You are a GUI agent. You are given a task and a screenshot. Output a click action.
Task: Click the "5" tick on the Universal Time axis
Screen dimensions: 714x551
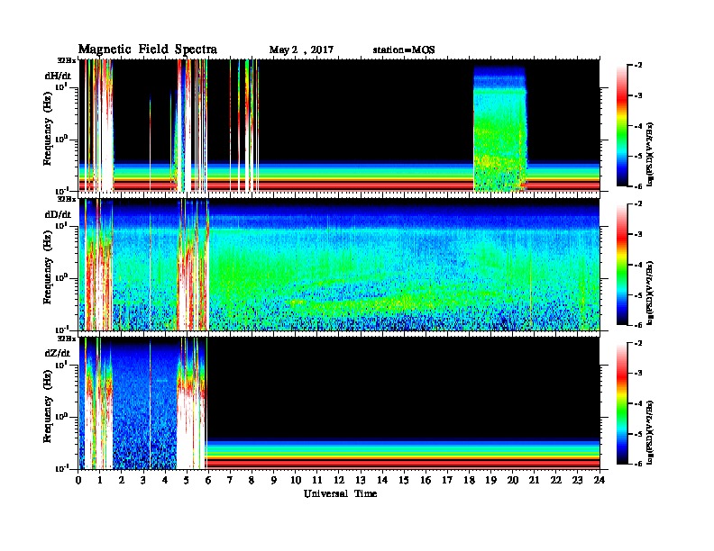pyautogui.click(x=187, y=481)
